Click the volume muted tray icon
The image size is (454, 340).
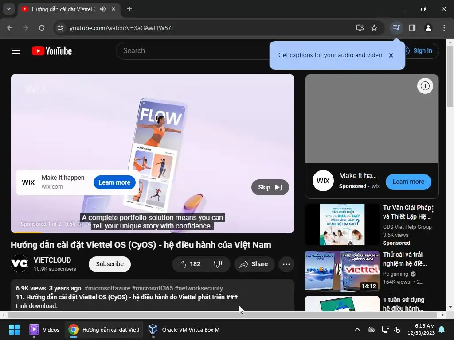coord(397,329)
